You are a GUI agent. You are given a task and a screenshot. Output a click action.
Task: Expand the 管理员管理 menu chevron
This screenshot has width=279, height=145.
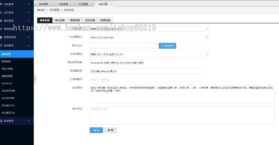click(29, 37)
